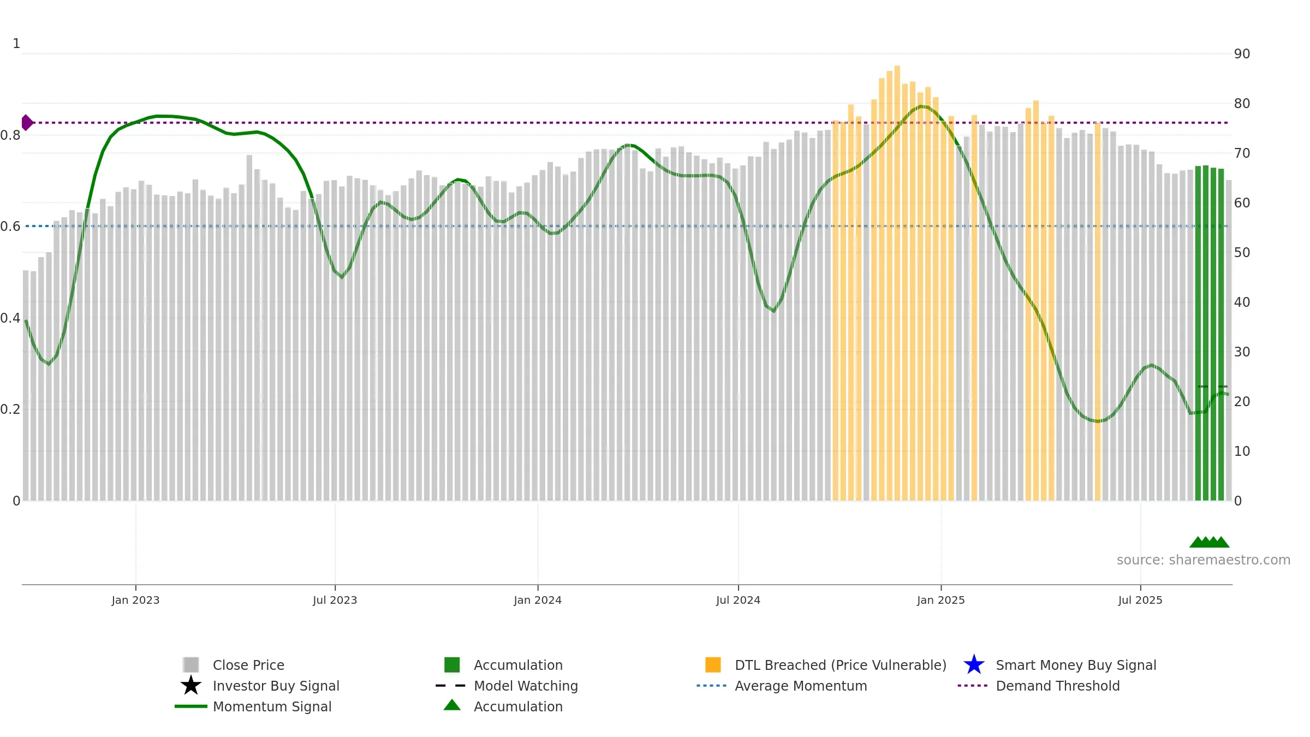The image size is (1310, 737).
Task: Click the sharemaestro.com source text
Action: point(1204,560)
